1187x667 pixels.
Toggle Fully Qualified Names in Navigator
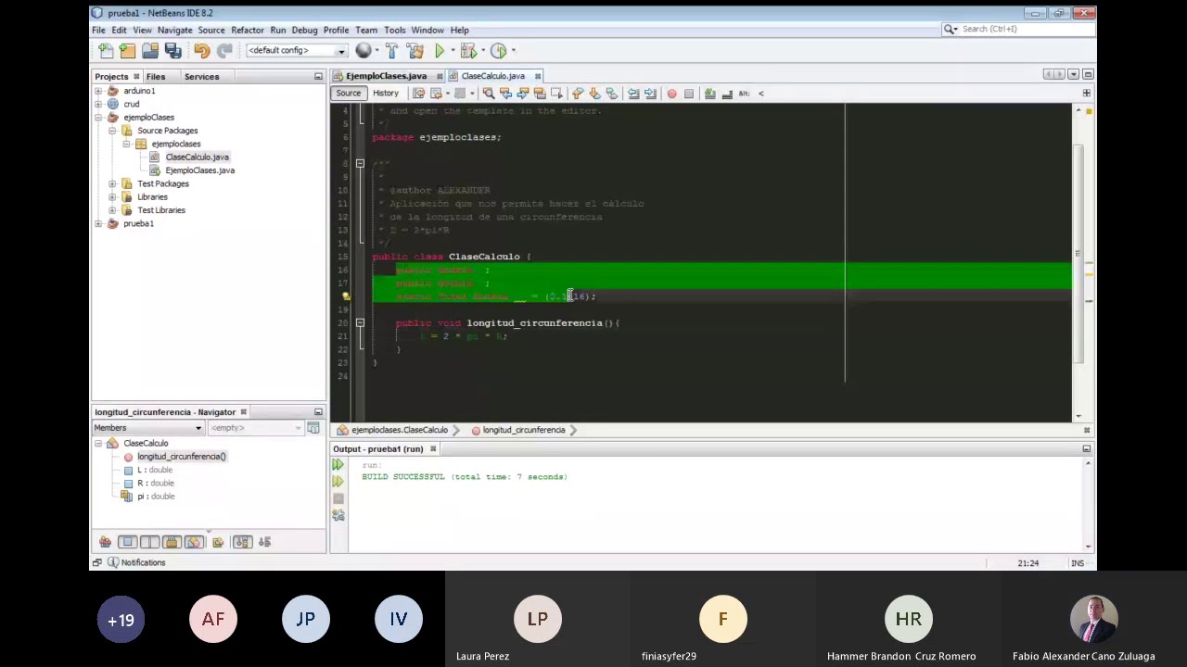coord(218,542)
